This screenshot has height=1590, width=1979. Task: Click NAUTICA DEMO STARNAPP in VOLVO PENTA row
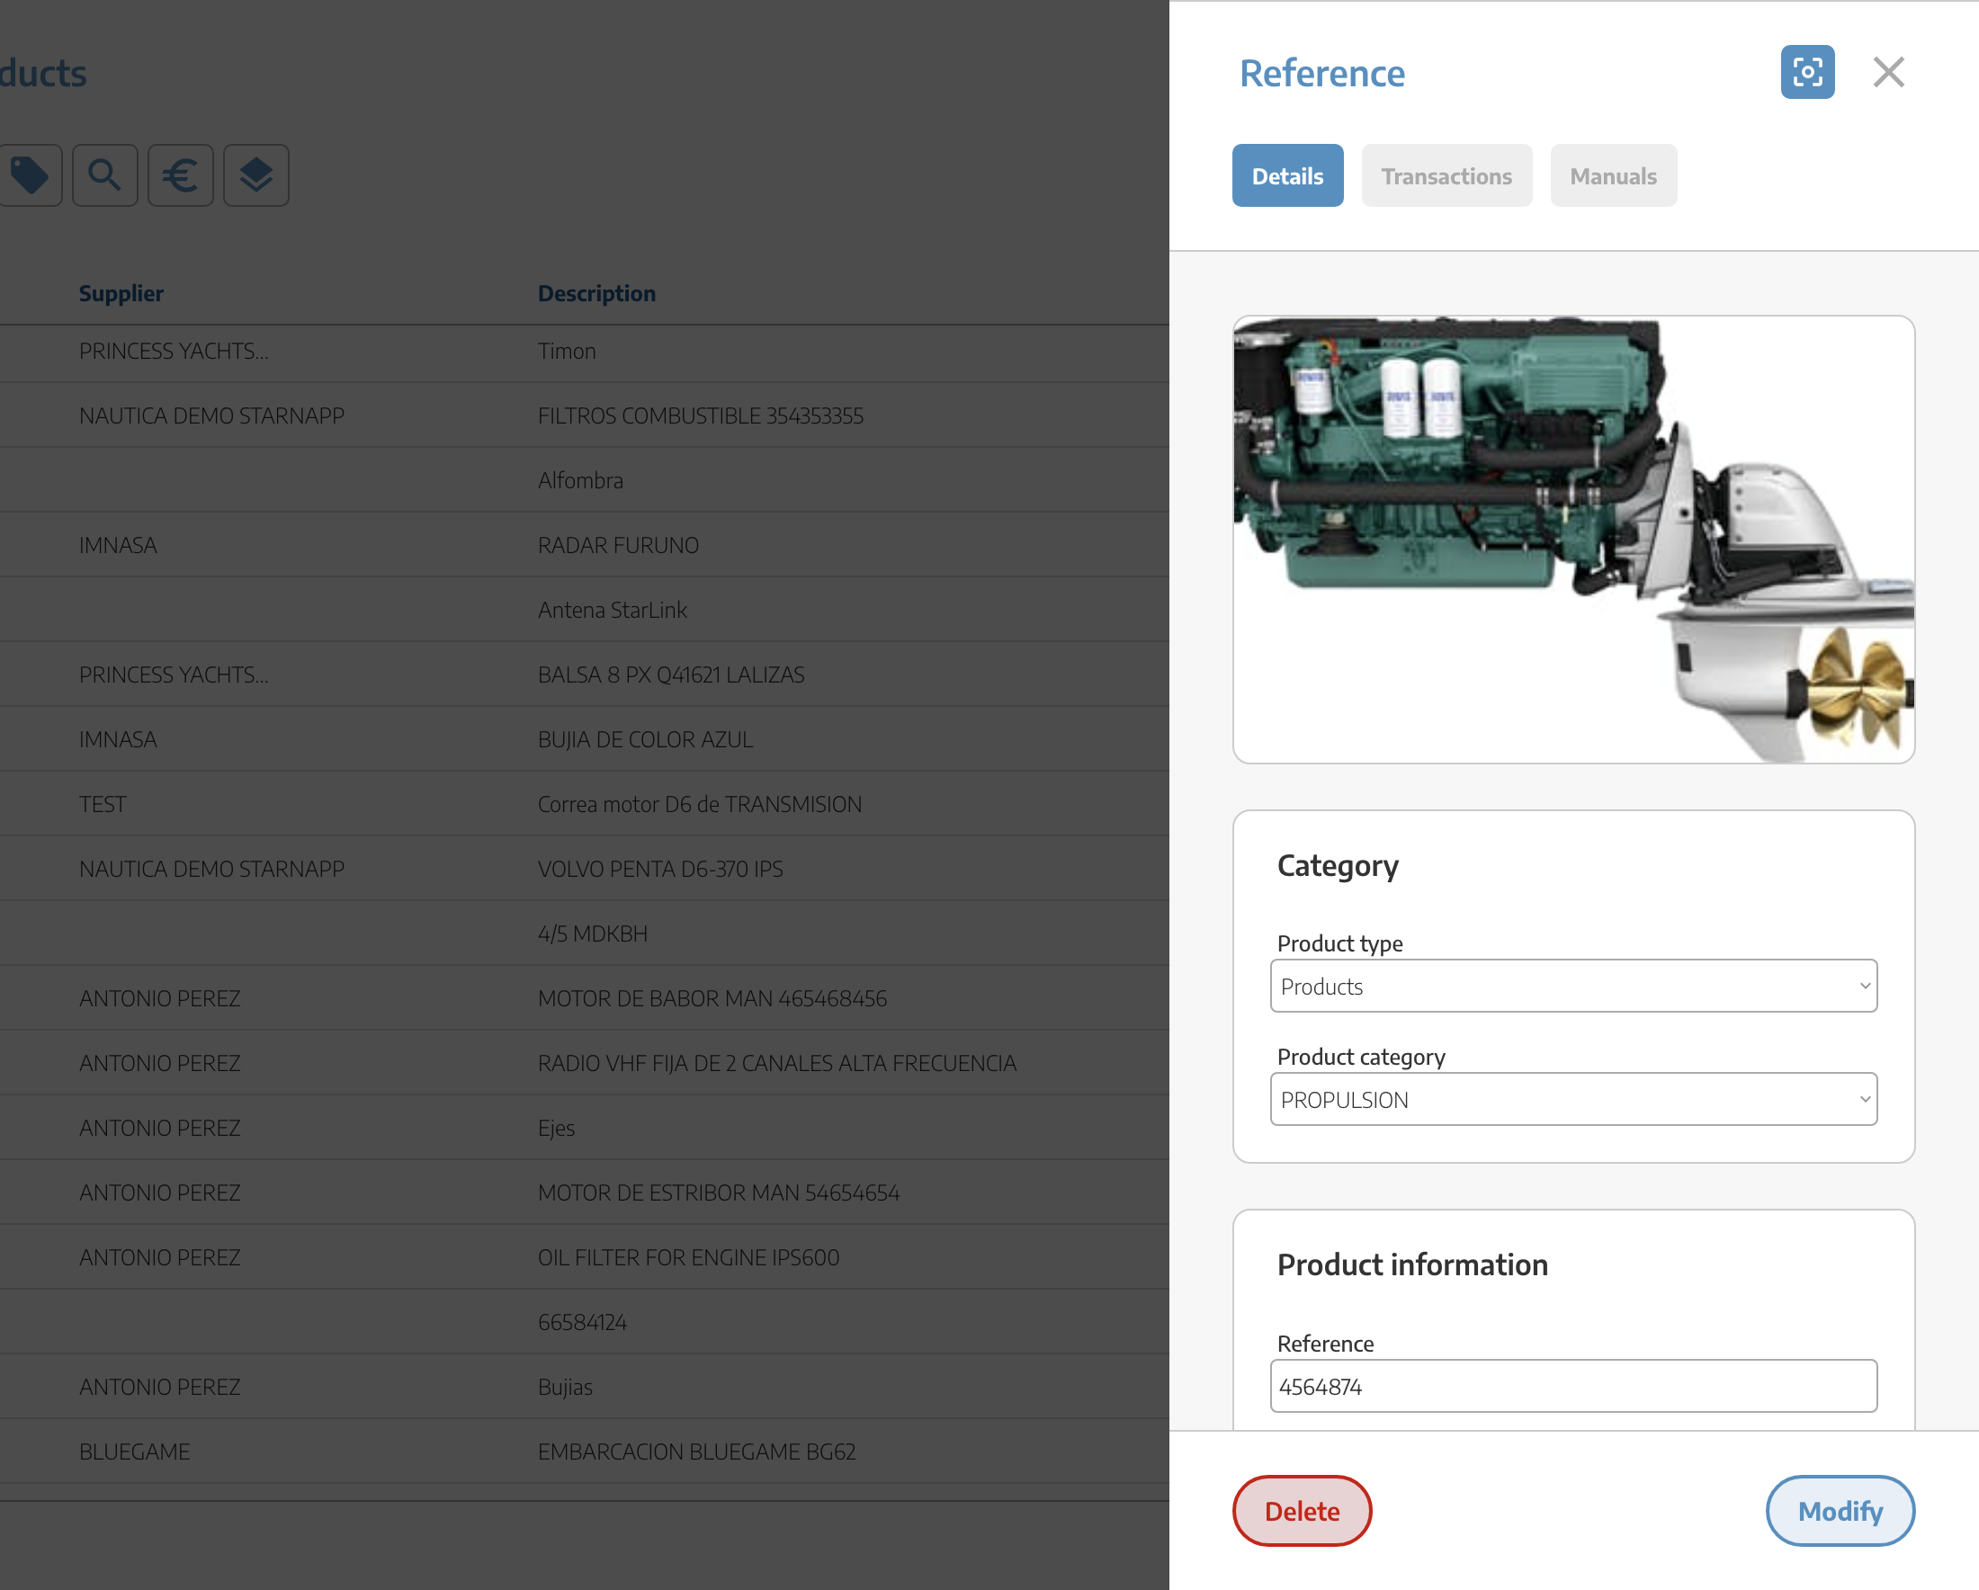coord(212,869)
